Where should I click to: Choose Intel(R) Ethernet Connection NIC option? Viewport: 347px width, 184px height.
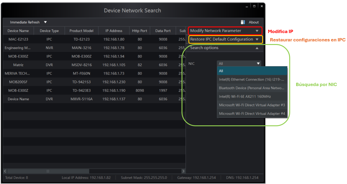coord(252,79)
